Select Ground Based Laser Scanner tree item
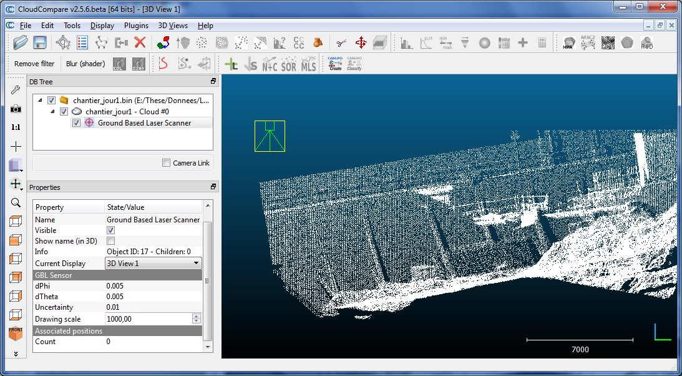This screenshot has height=376, width=682. tap(144, 122)
